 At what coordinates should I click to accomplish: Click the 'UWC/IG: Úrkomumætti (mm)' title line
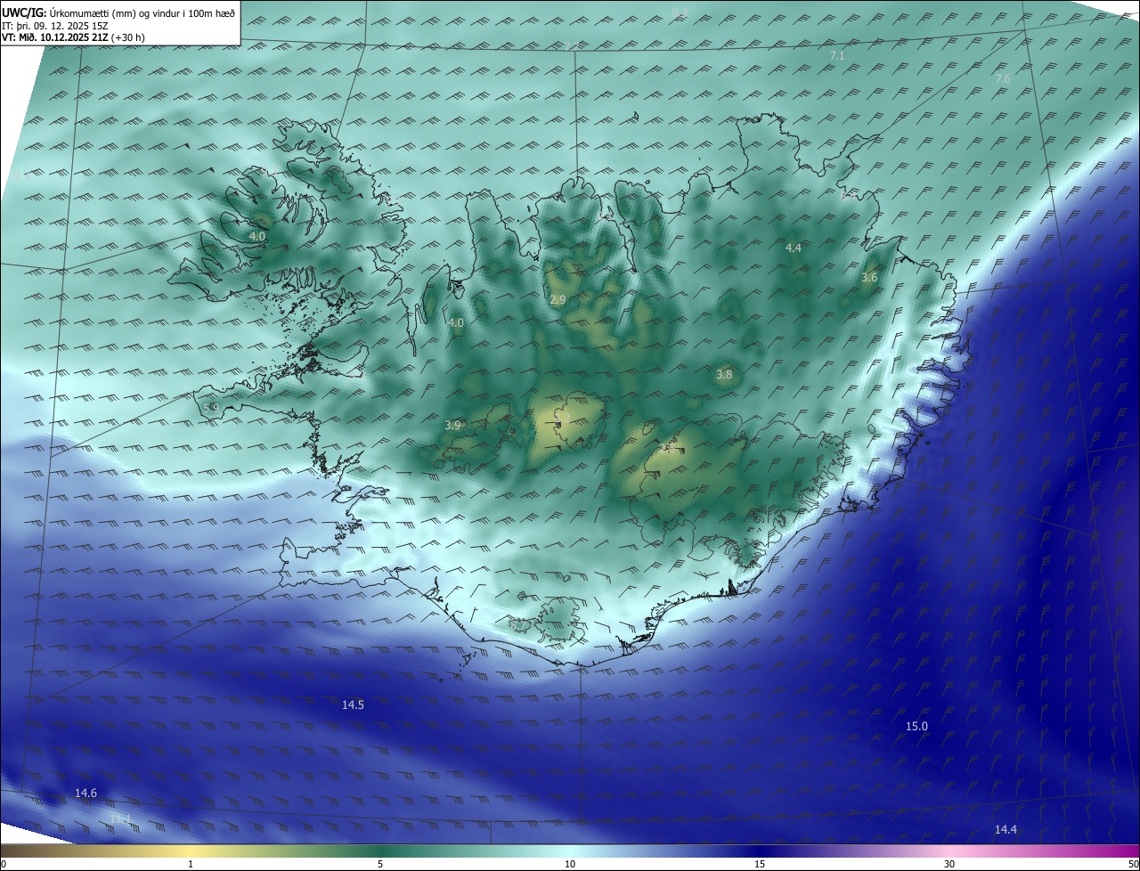(118, 13)
